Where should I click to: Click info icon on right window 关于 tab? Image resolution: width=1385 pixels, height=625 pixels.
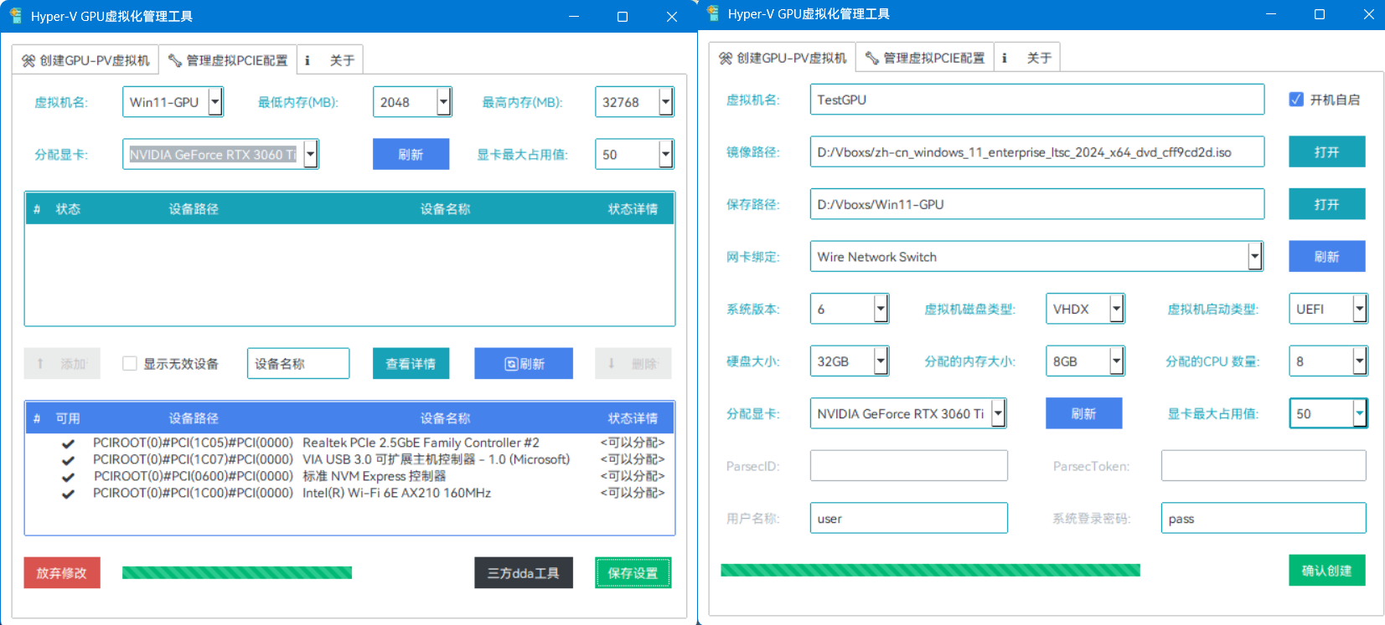pos(1005,59)
